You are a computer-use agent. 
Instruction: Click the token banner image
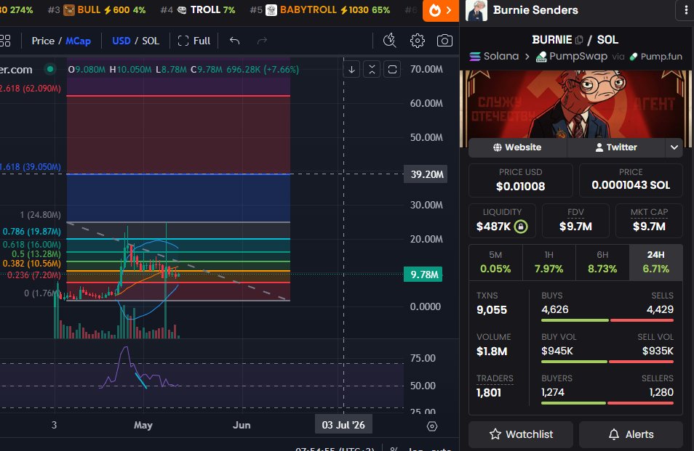click(575, 105)
